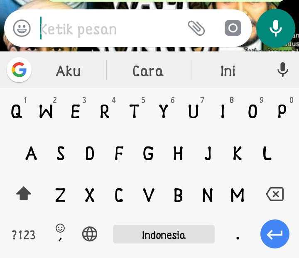Tap the paperclip attachment icon
Viewport: 299px width, 258px height.
pos(196,28)
